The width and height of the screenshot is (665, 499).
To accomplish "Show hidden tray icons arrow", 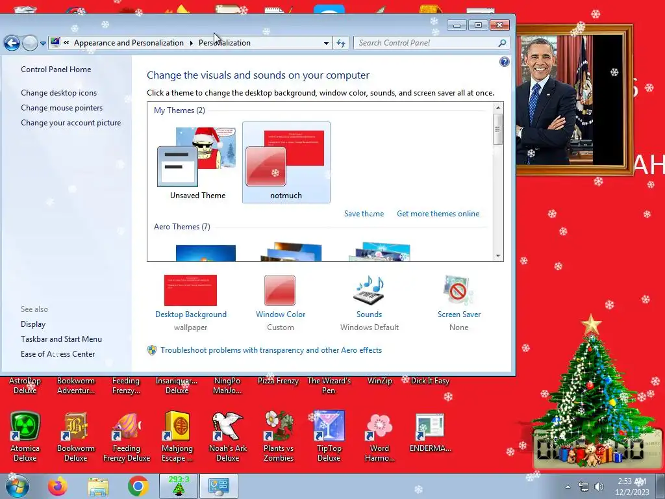I will (568, 487).
